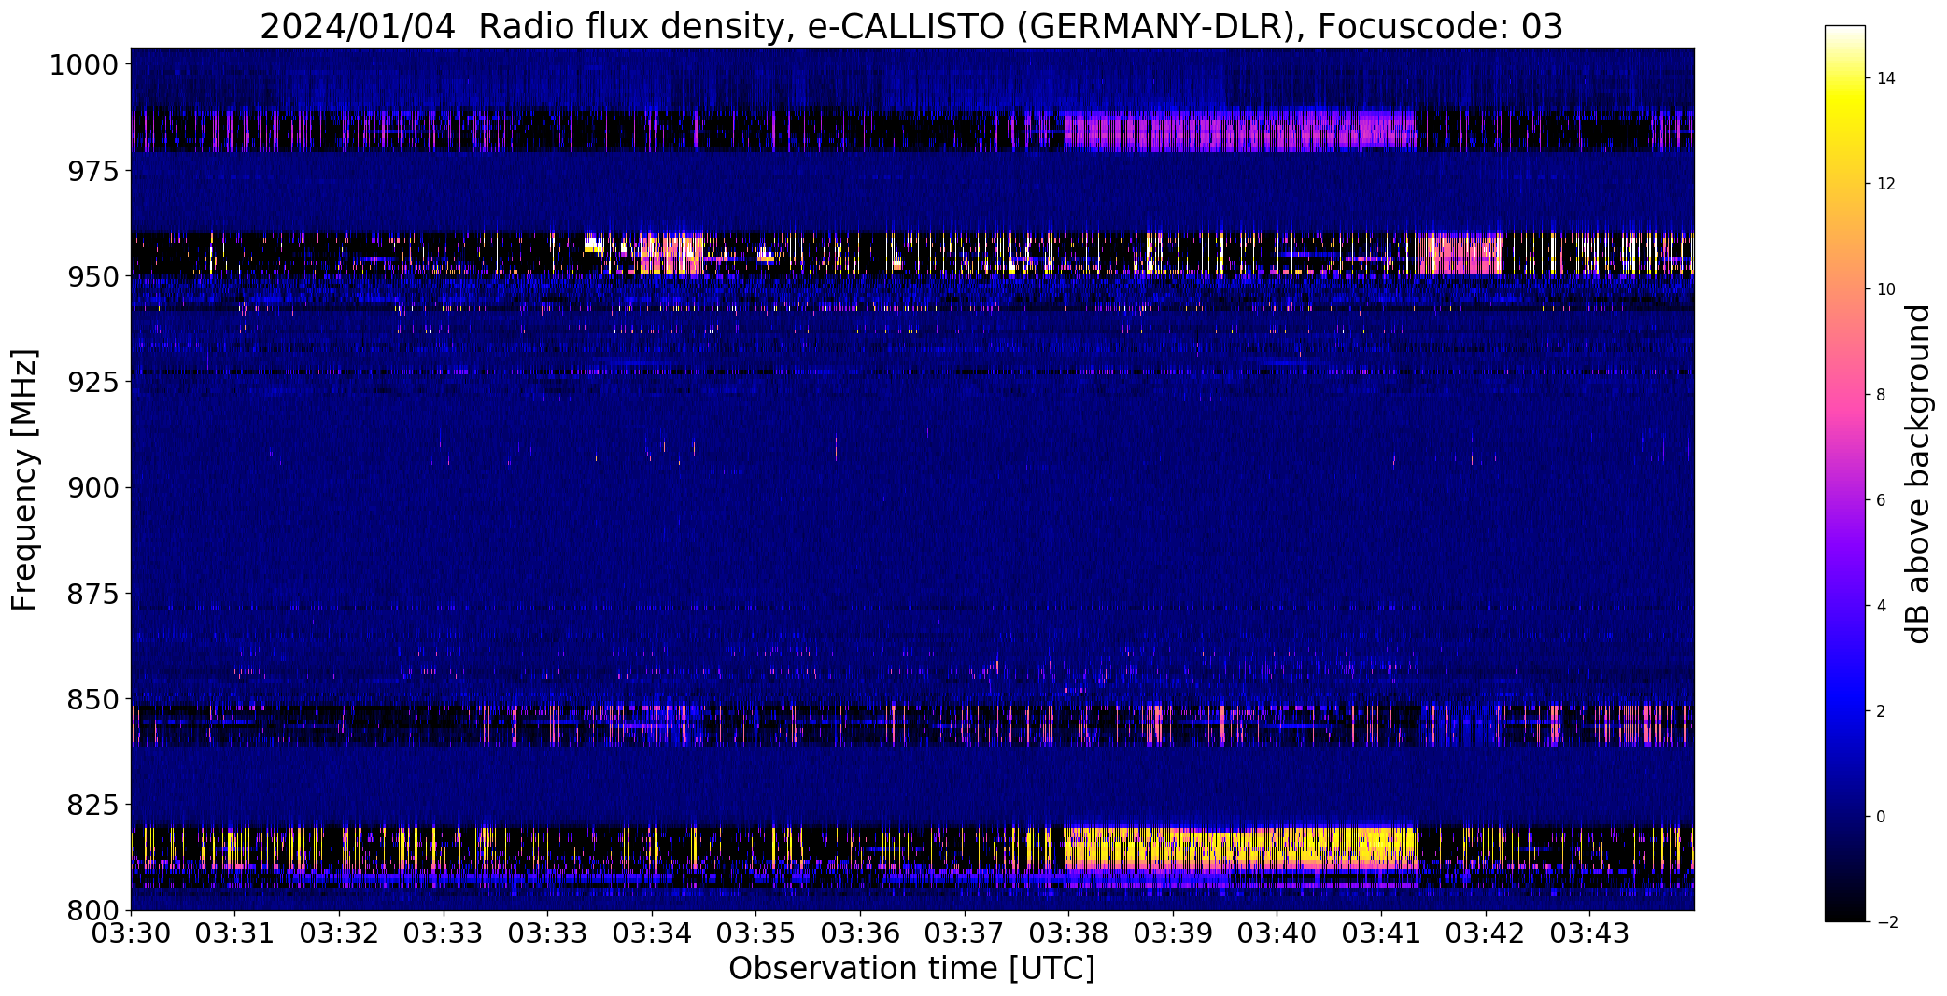The image size is (1947, 996).
Task: Click the 03:41 time tick label
Action: [x=1381, y=933]
